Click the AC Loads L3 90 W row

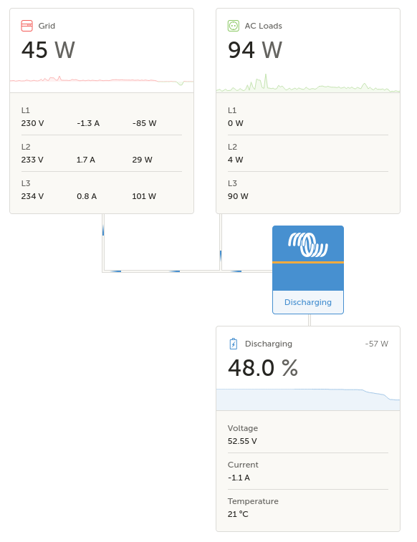pyautogui.click(x=308, y=190)
